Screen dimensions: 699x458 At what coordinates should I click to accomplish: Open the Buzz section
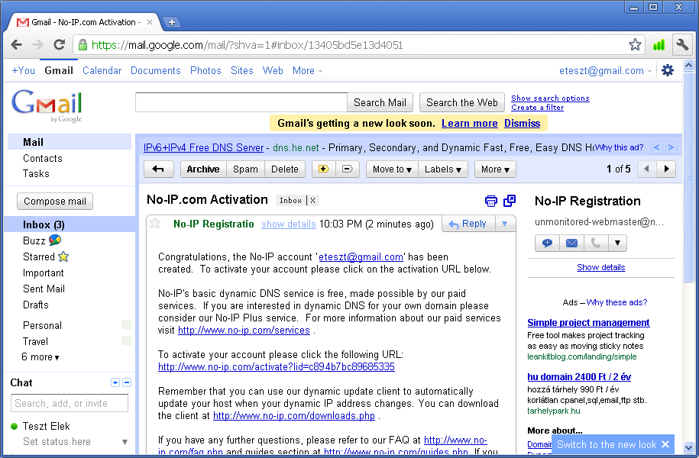pos(42,240)
